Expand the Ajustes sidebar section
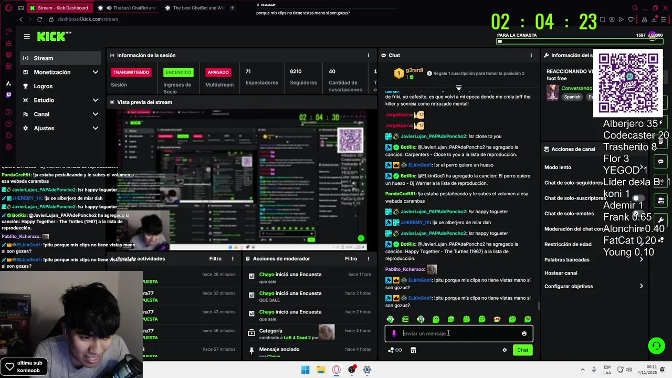The height and width of the screenshot is (378, 672). pos(95,128)
